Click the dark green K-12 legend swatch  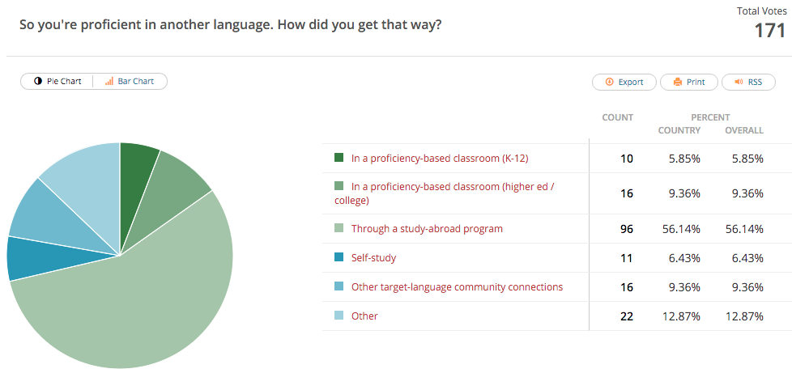coord(339,158)
